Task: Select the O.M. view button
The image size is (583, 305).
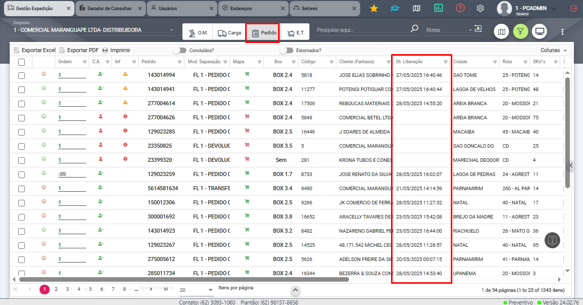Action: click(198, 33)
